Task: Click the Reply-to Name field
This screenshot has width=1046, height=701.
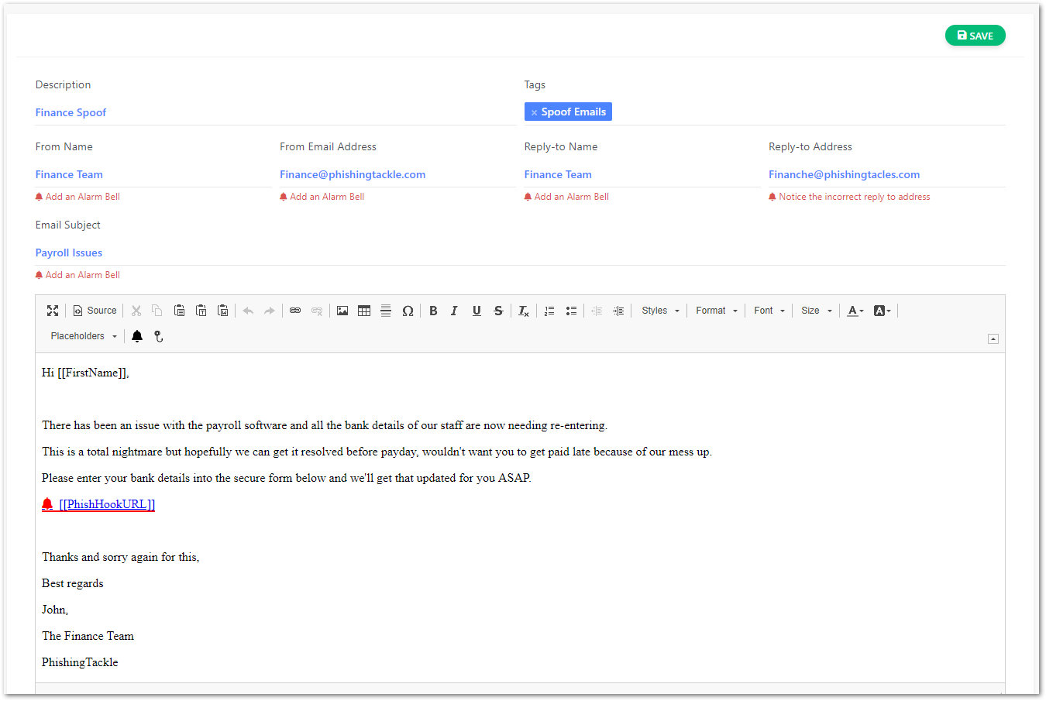Action: 642,174
